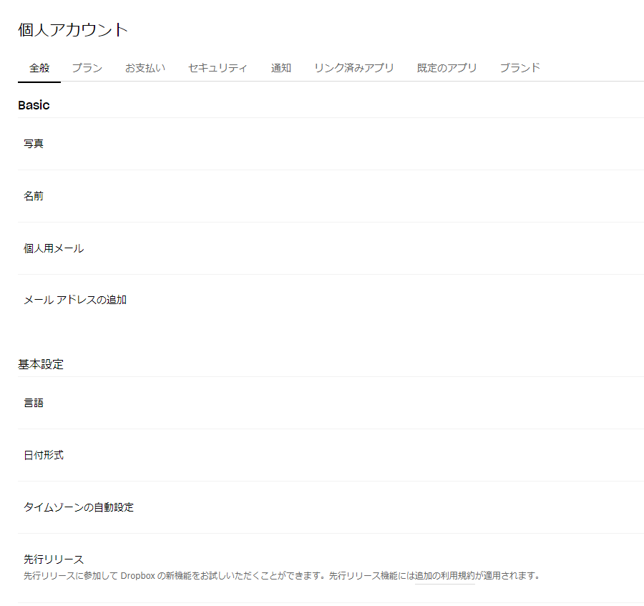
Task: Click the 基本設定 section header
Action: coord(40,364)
